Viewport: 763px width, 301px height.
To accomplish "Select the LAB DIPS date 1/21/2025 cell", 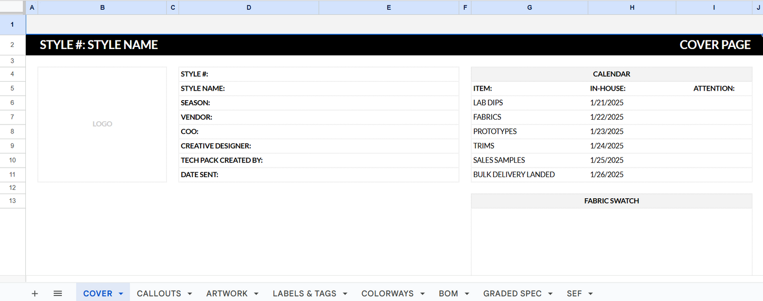I will pos(607,103).
